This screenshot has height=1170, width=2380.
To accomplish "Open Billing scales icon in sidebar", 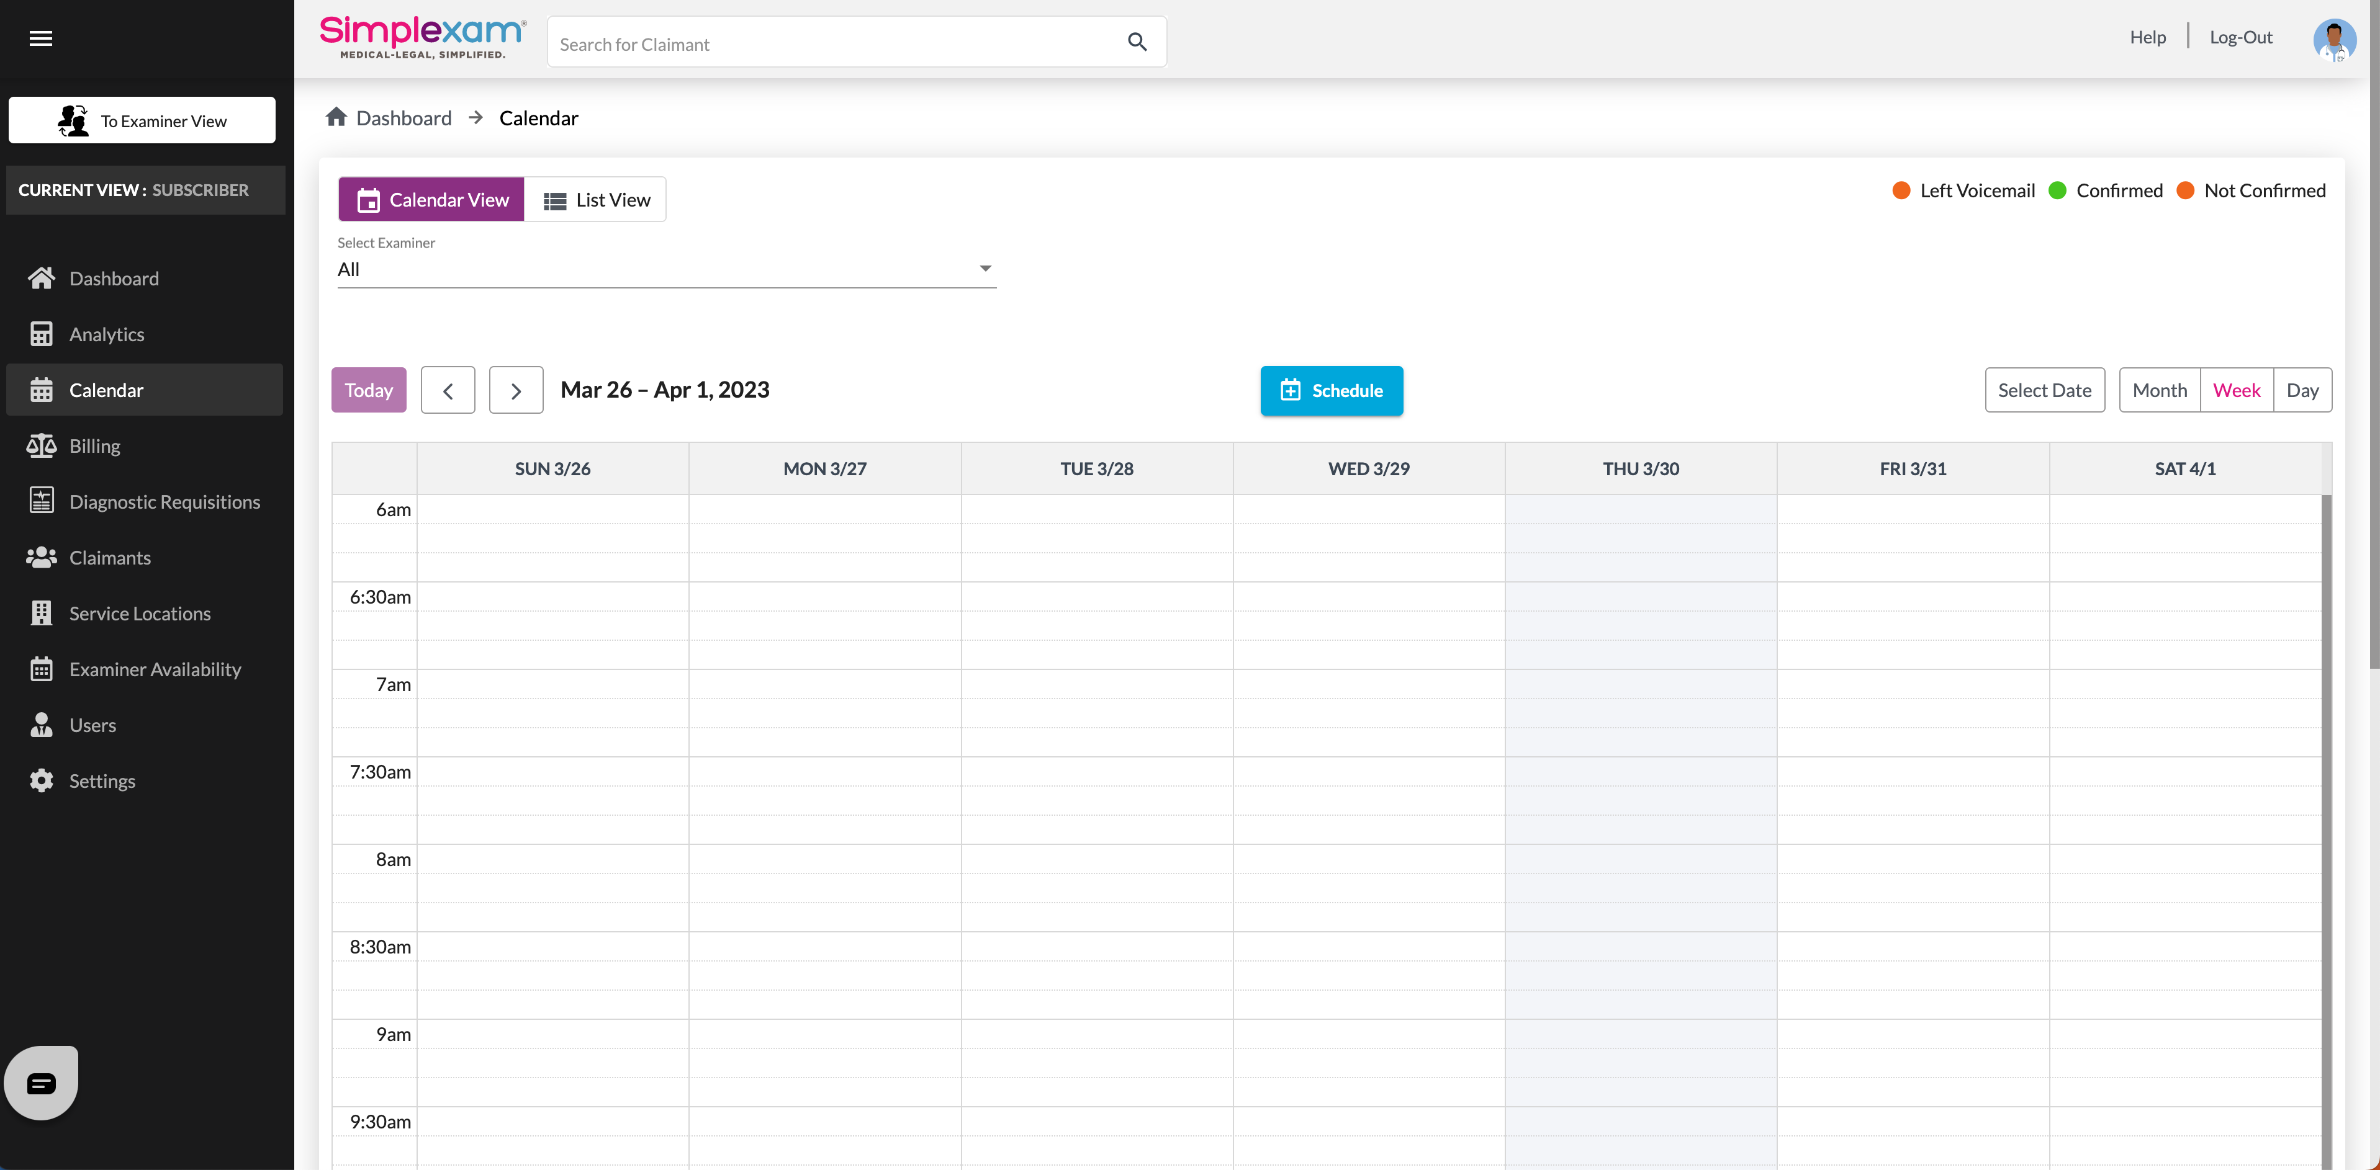I will pyautogui.click(x=40, y=446).
